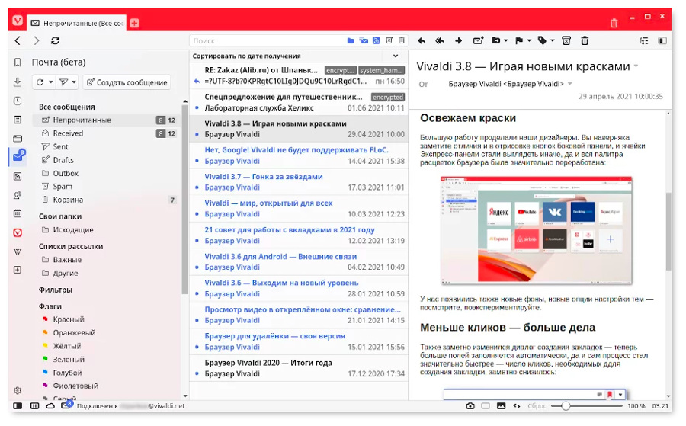Select the Зелёный flag

[x=69, y=359]
